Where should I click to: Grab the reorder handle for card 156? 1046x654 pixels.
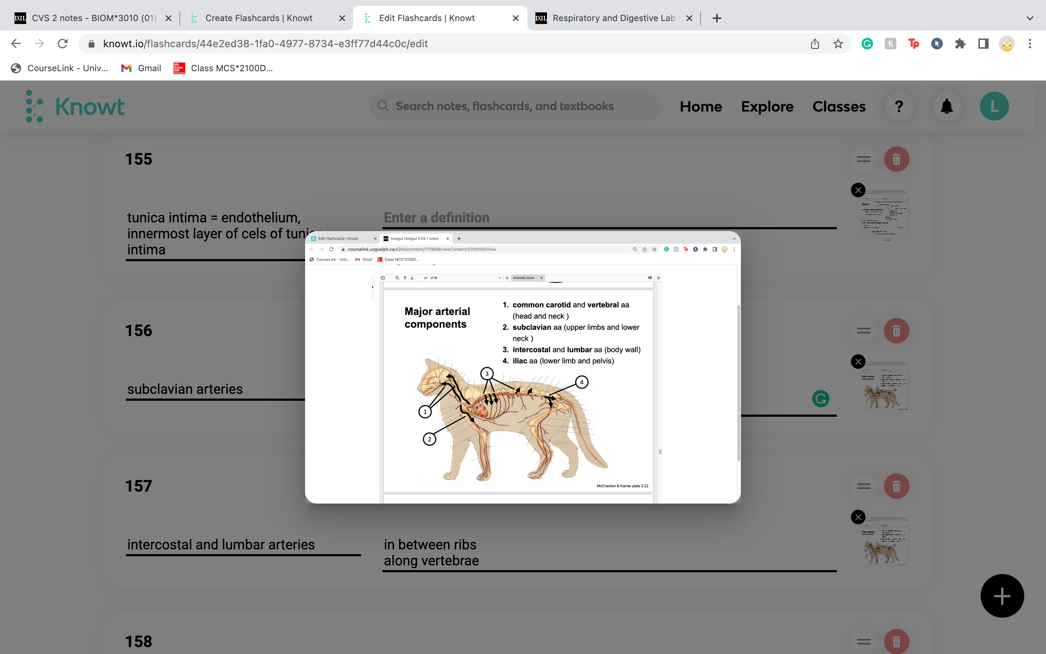tap(864, 331)
